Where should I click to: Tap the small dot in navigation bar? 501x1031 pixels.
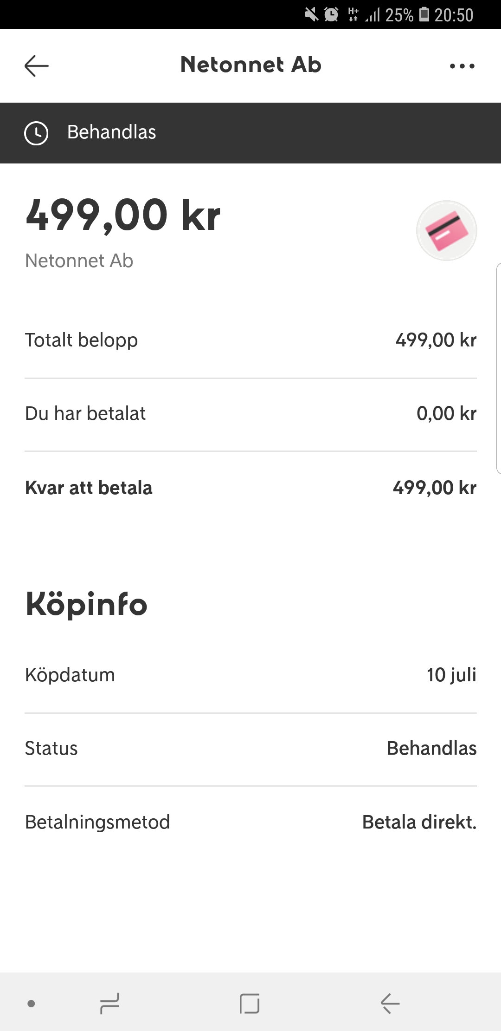pos(32,1004)
